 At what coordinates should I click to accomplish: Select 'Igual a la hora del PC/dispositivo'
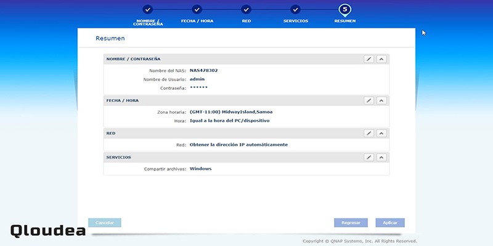click(229, 121)
